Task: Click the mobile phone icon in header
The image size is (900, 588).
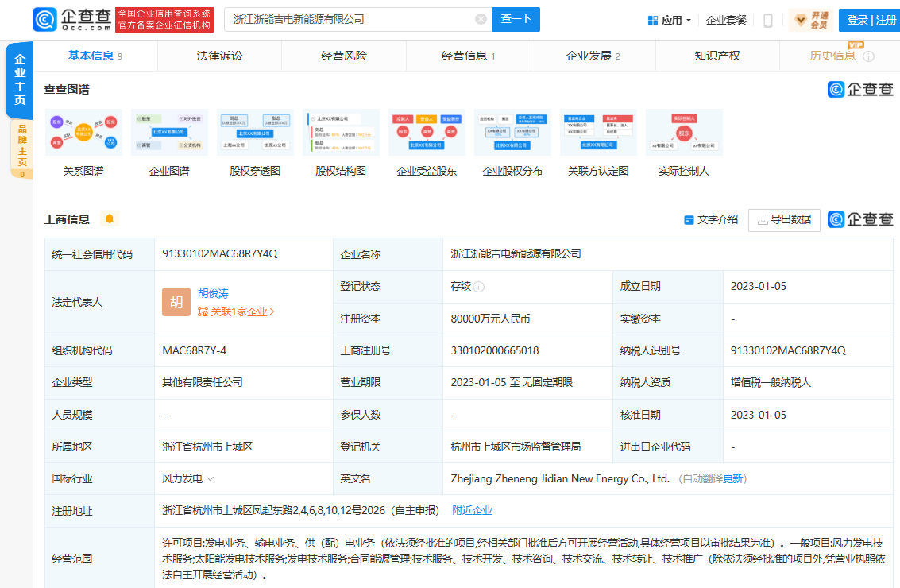Action: pyautogui.click(x=767, y=21)
